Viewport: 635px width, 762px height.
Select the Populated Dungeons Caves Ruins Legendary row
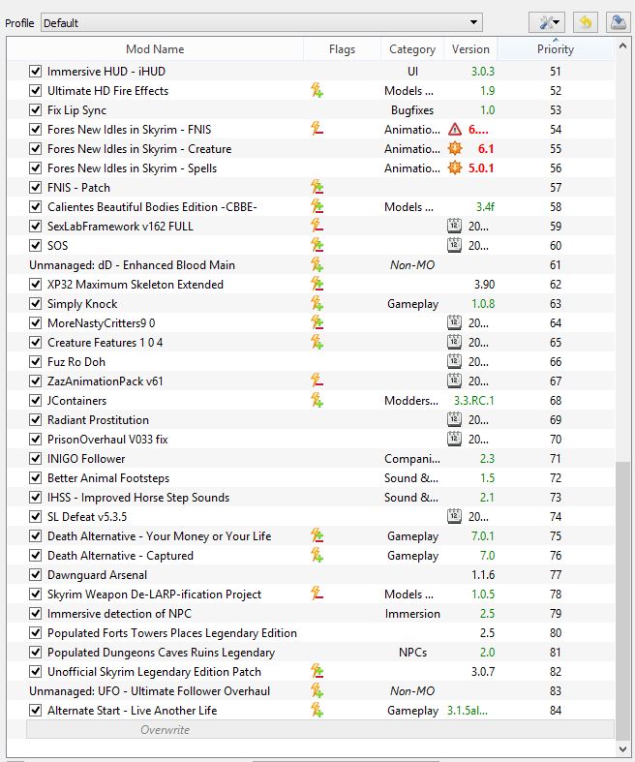(x=311, y=653)
